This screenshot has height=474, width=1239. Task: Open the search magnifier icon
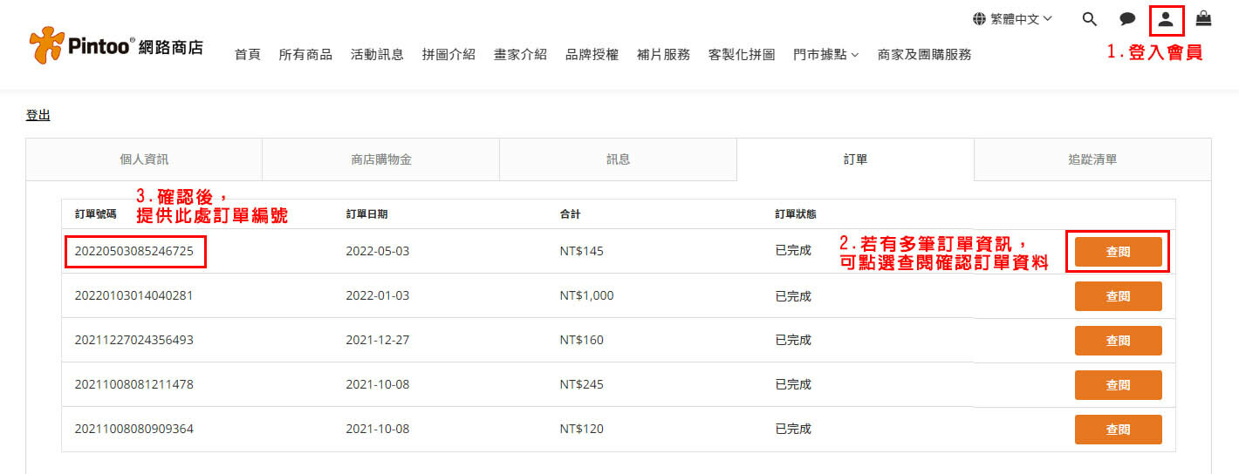[1089, 19]
